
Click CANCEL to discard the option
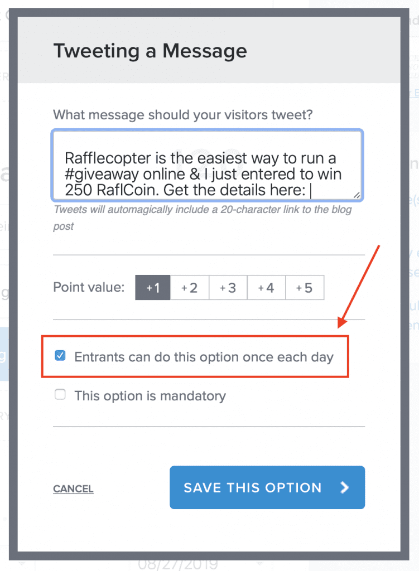click(73, 488)
